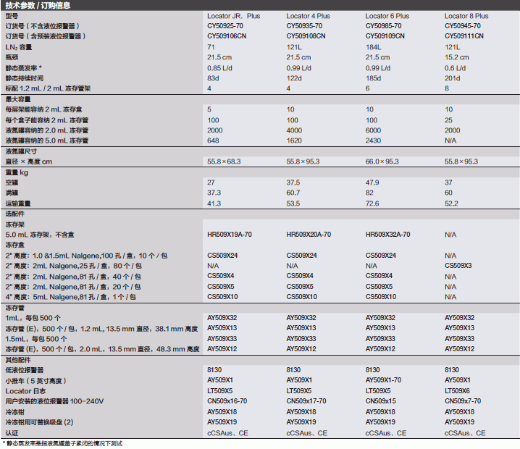The image size is (520, 449).
Task: Click part number HR509X20A-70
Action: (x=309, y=235)
